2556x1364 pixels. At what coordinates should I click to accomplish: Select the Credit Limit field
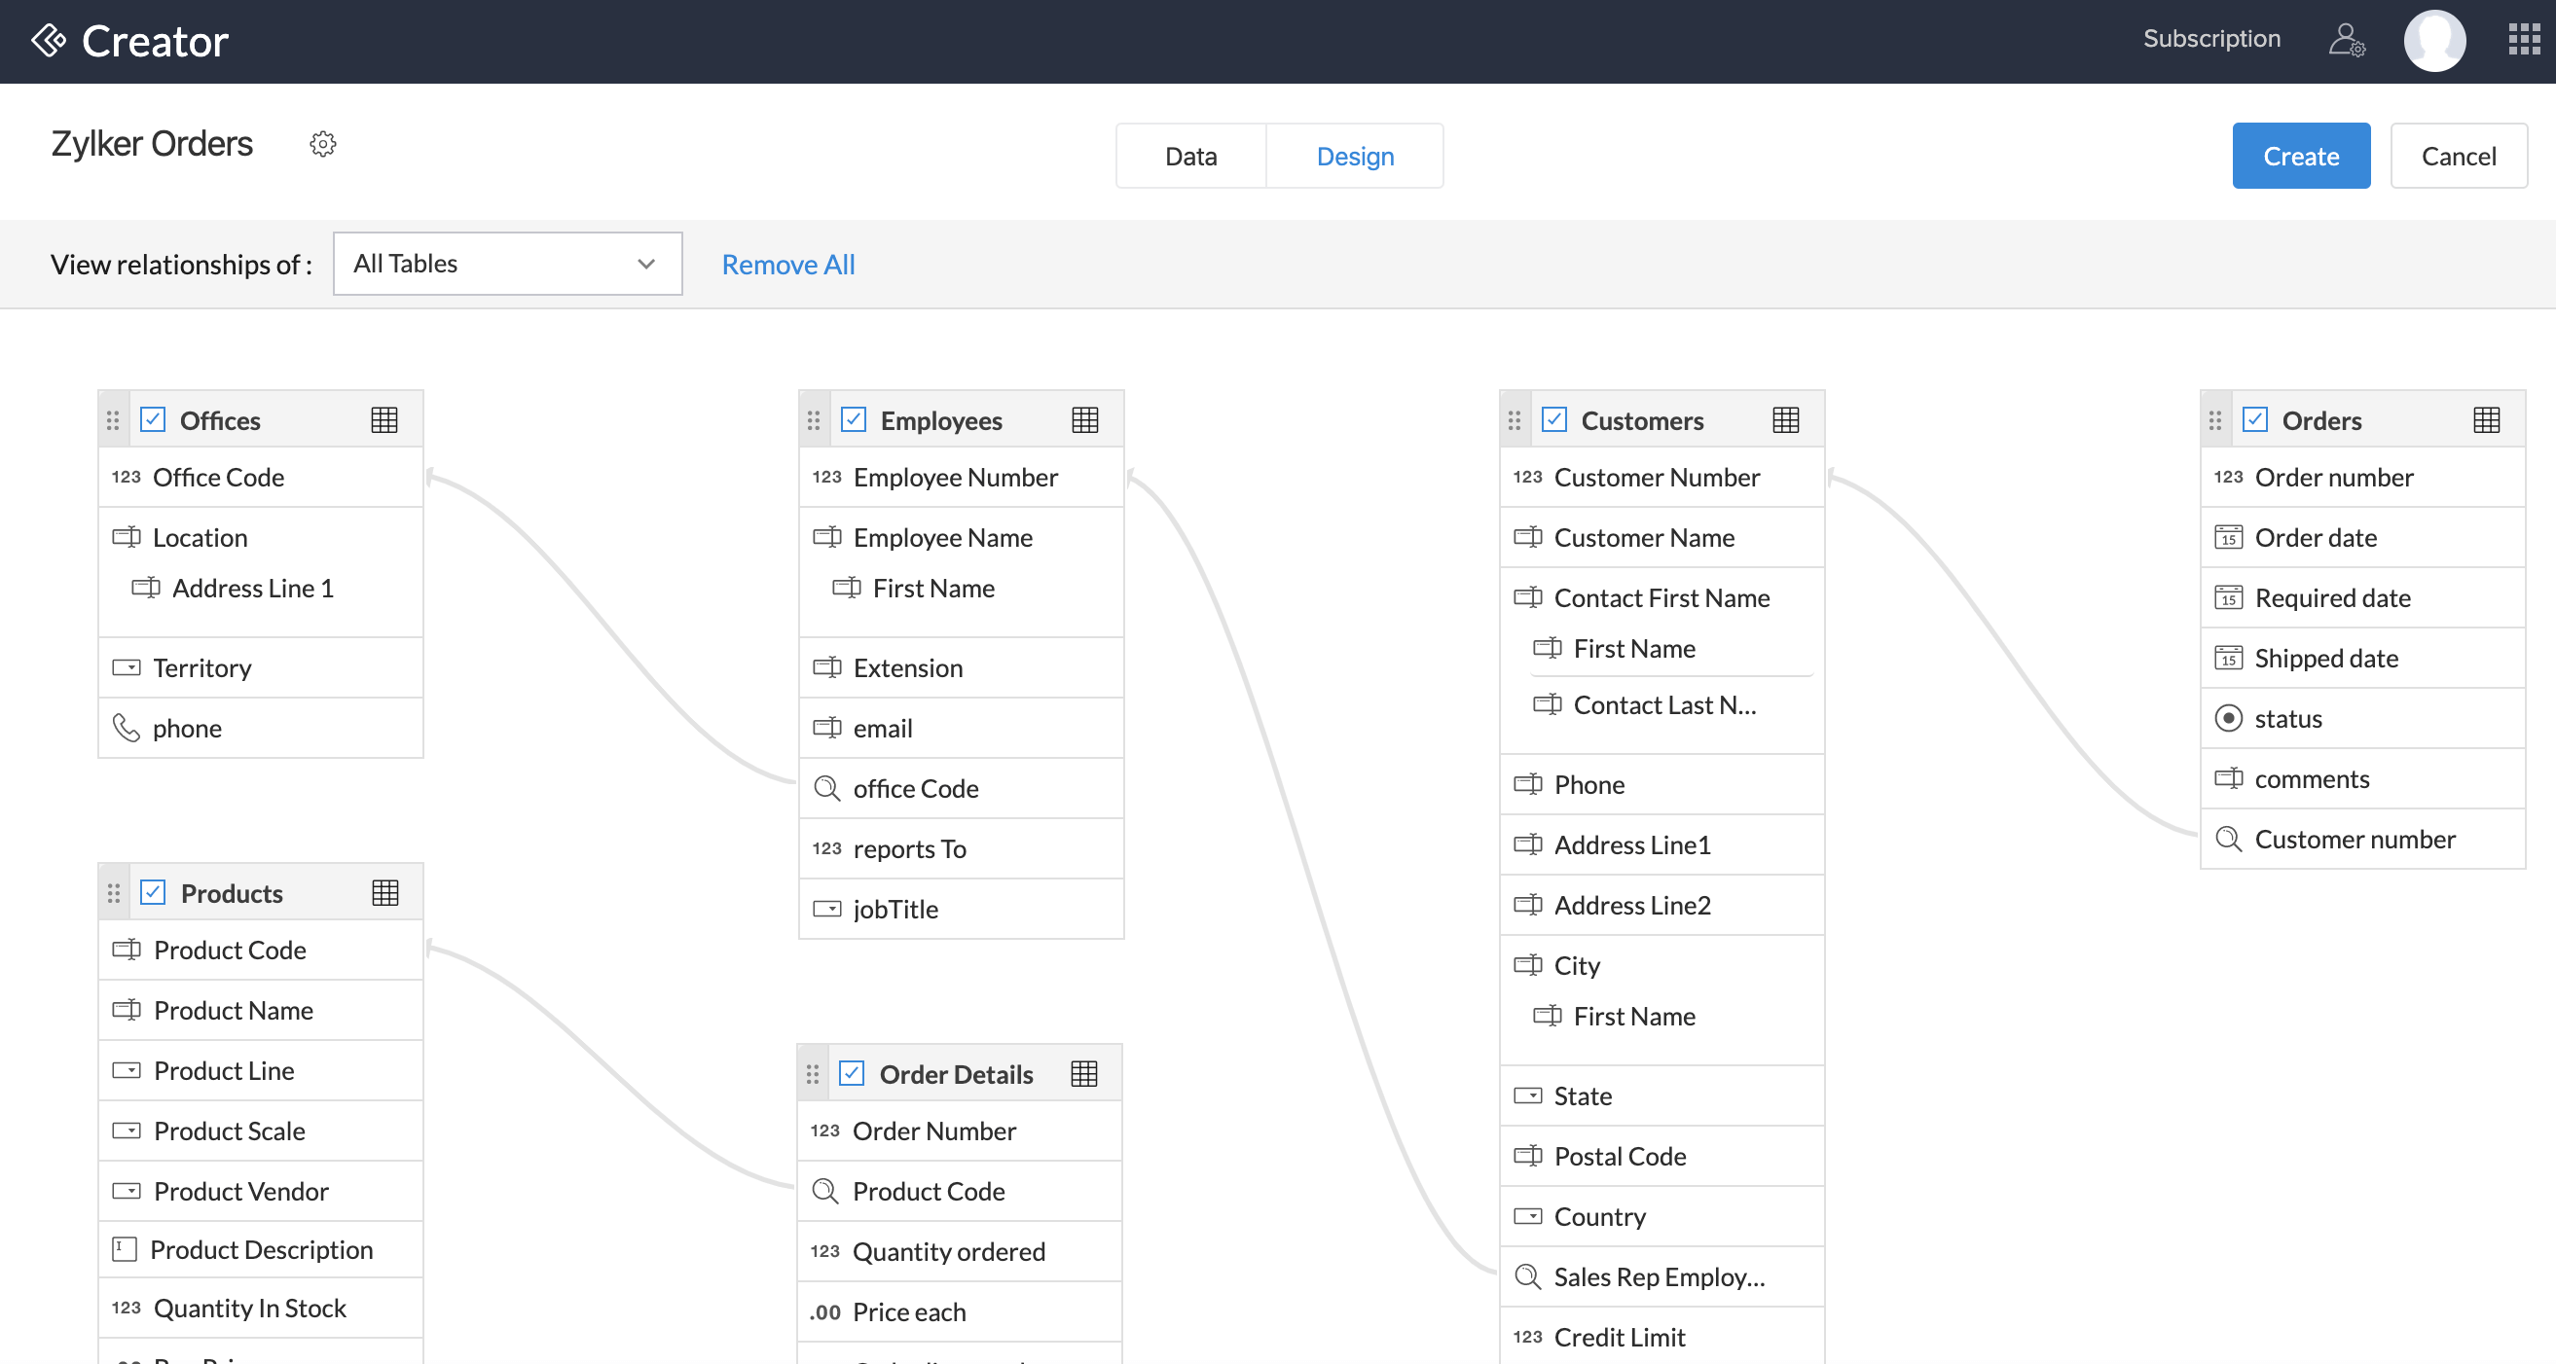1662,1336
